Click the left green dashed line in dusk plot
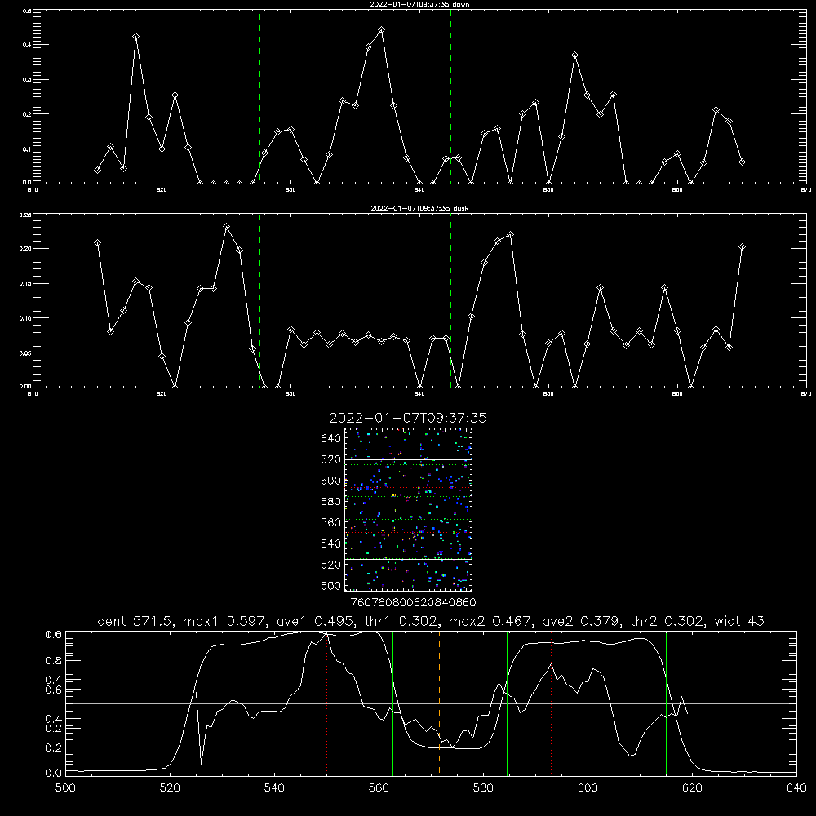 point(259,300)
